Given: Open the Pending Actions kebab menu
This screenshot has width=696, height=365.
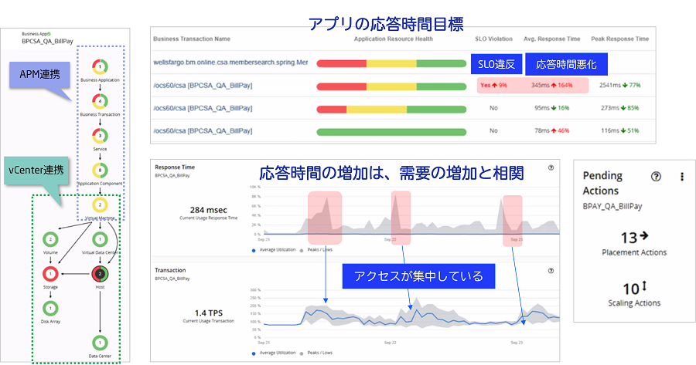Looking at the screenshot, I should click(681, 176).
